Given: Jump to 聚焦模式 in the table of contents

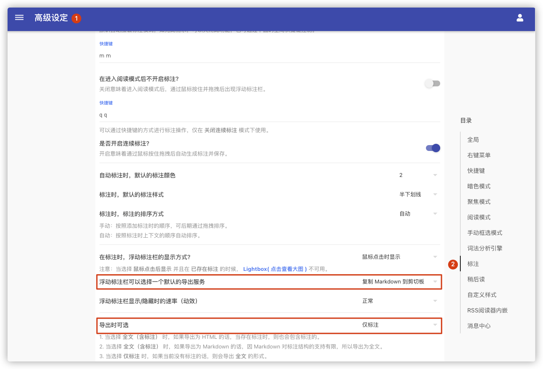Looking at the screenshot, I should point(479,202).
